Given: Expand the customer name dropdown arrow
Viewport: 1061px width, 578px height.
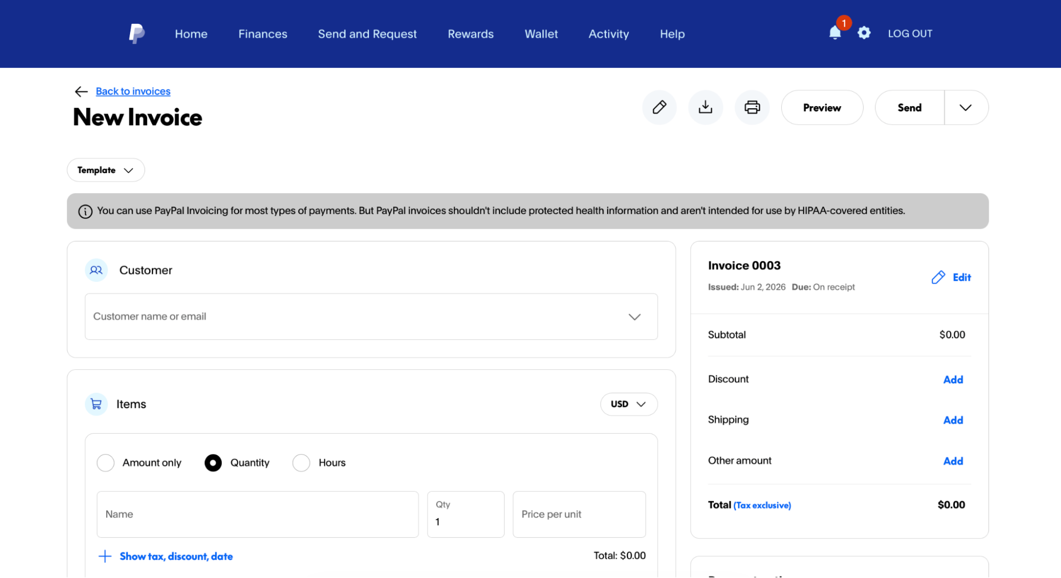Looking at the screenshot, I should click(x=635, y=317).
